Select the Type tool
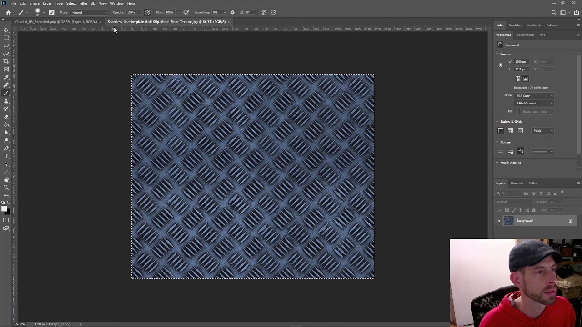Screen dimensions: 582x327 (x=6, y=156)
